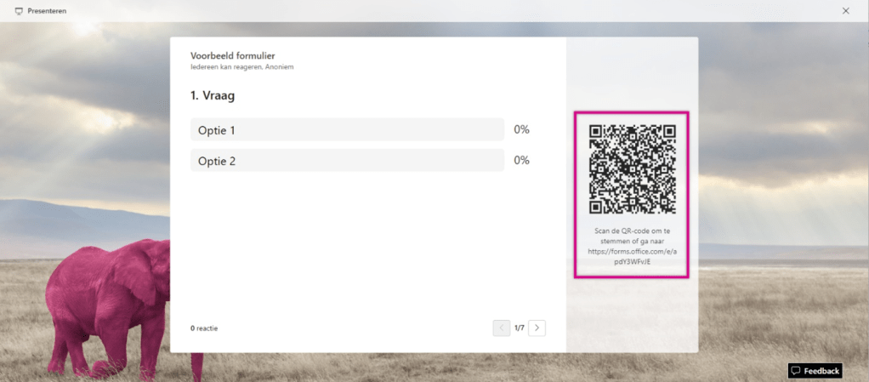Close the Presenteren window
The width and height of the screenshot is (869, 382).
click(845, 11)
